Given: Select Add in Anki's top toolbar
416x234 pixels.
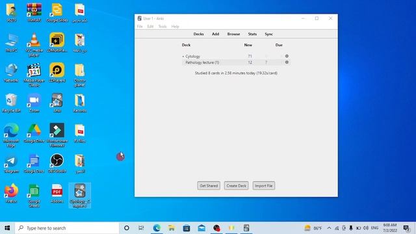Looking at the screenshot, I should (215, 34).
